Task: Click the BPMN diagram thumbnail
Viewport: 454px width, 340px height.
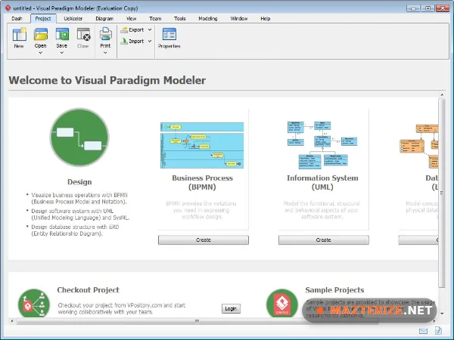Action: tap(202, 145)
